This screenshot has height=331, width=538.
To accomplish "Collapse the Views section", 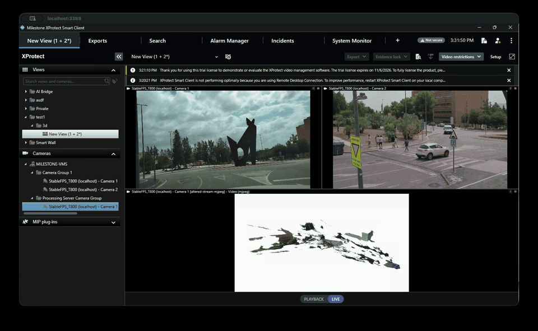I will click(x=113, y=70).
